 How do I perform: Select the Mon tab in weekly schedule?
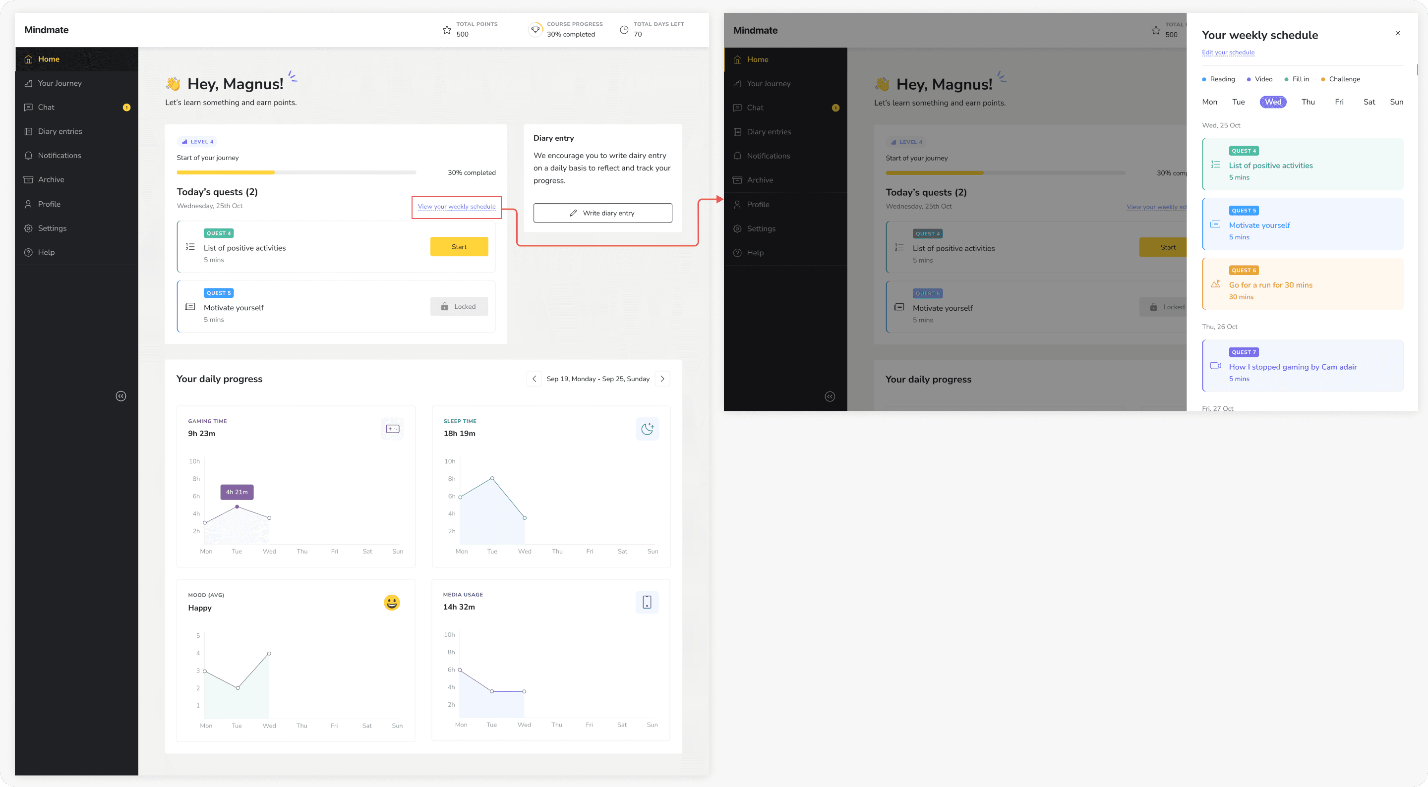pyautogui.click(x=1210, y=102)
